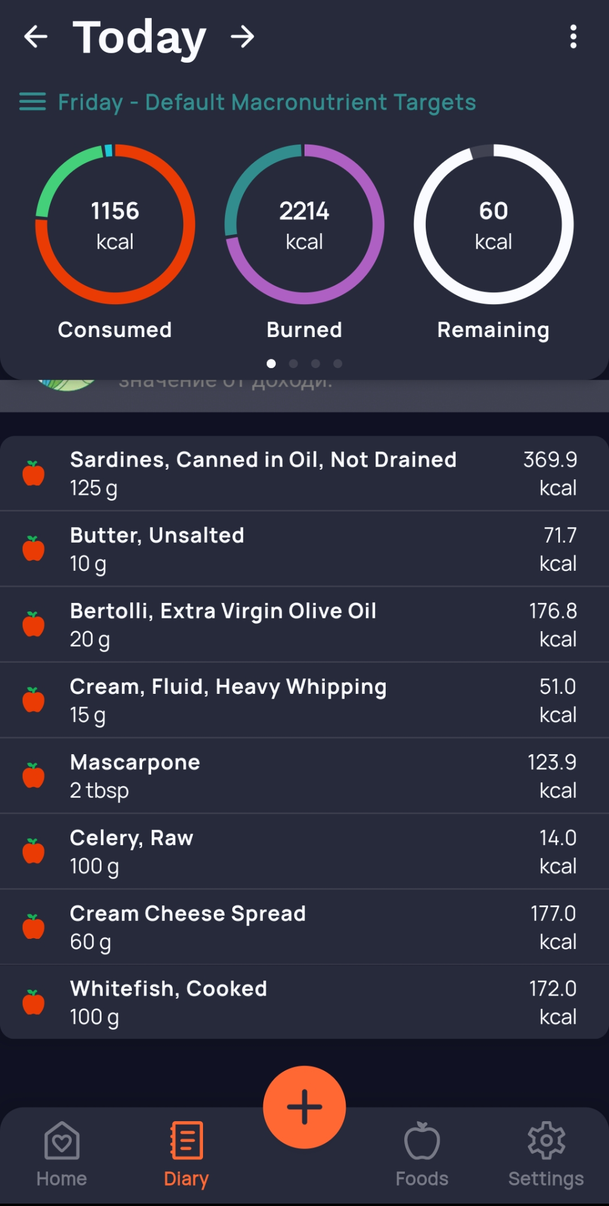
Task: Select the Diary tab
Action: point(186,1154)
